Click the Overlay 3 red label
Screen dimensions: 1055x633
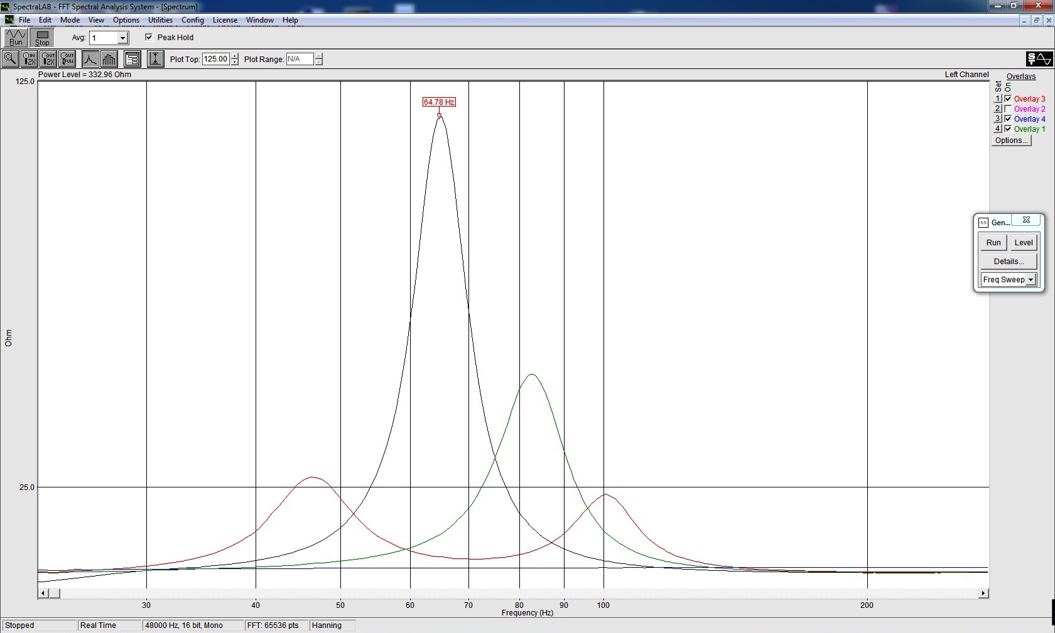point(1030,99)
